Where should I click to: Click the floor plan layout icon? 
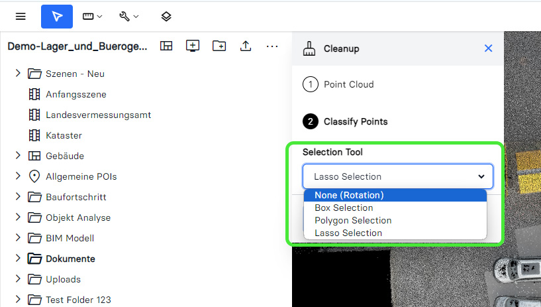[166, 46]
